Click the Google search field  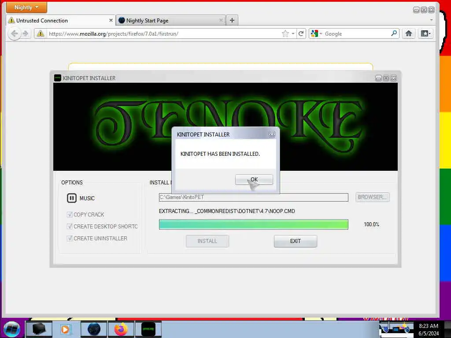click(x=357, y=33)
